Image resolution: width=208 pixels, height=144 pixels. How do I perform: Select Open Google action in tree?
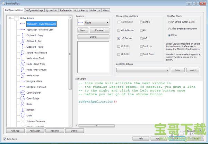click(x=33, y=98)
